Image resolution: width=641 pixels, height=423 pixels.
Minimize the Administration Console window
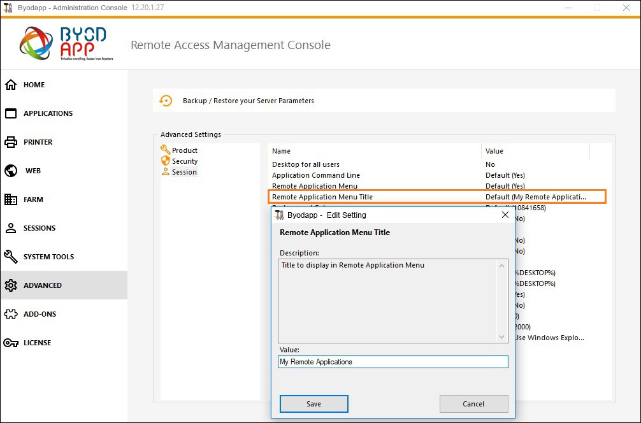pos(568,8)
